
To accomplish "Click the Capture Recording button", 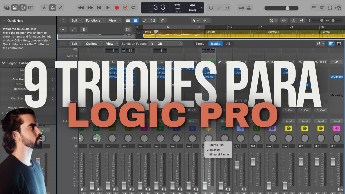I will 125,8.
